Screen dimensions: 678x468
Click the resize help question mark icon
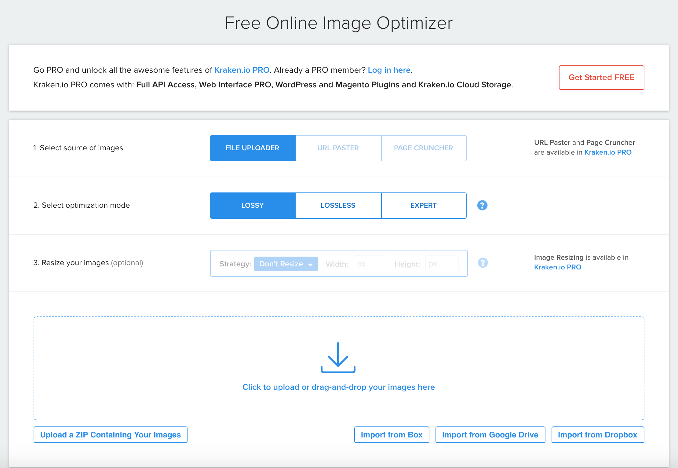coord(483,263)
